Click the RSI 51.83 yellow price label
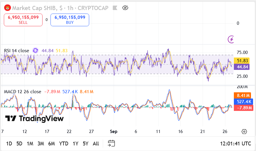Screen dimensions: 256x151 pos(242,61)
